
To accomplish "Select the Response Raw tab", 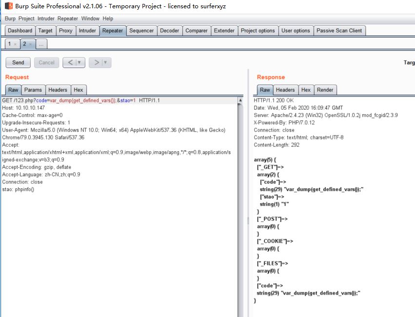I will tap(265, 90).
